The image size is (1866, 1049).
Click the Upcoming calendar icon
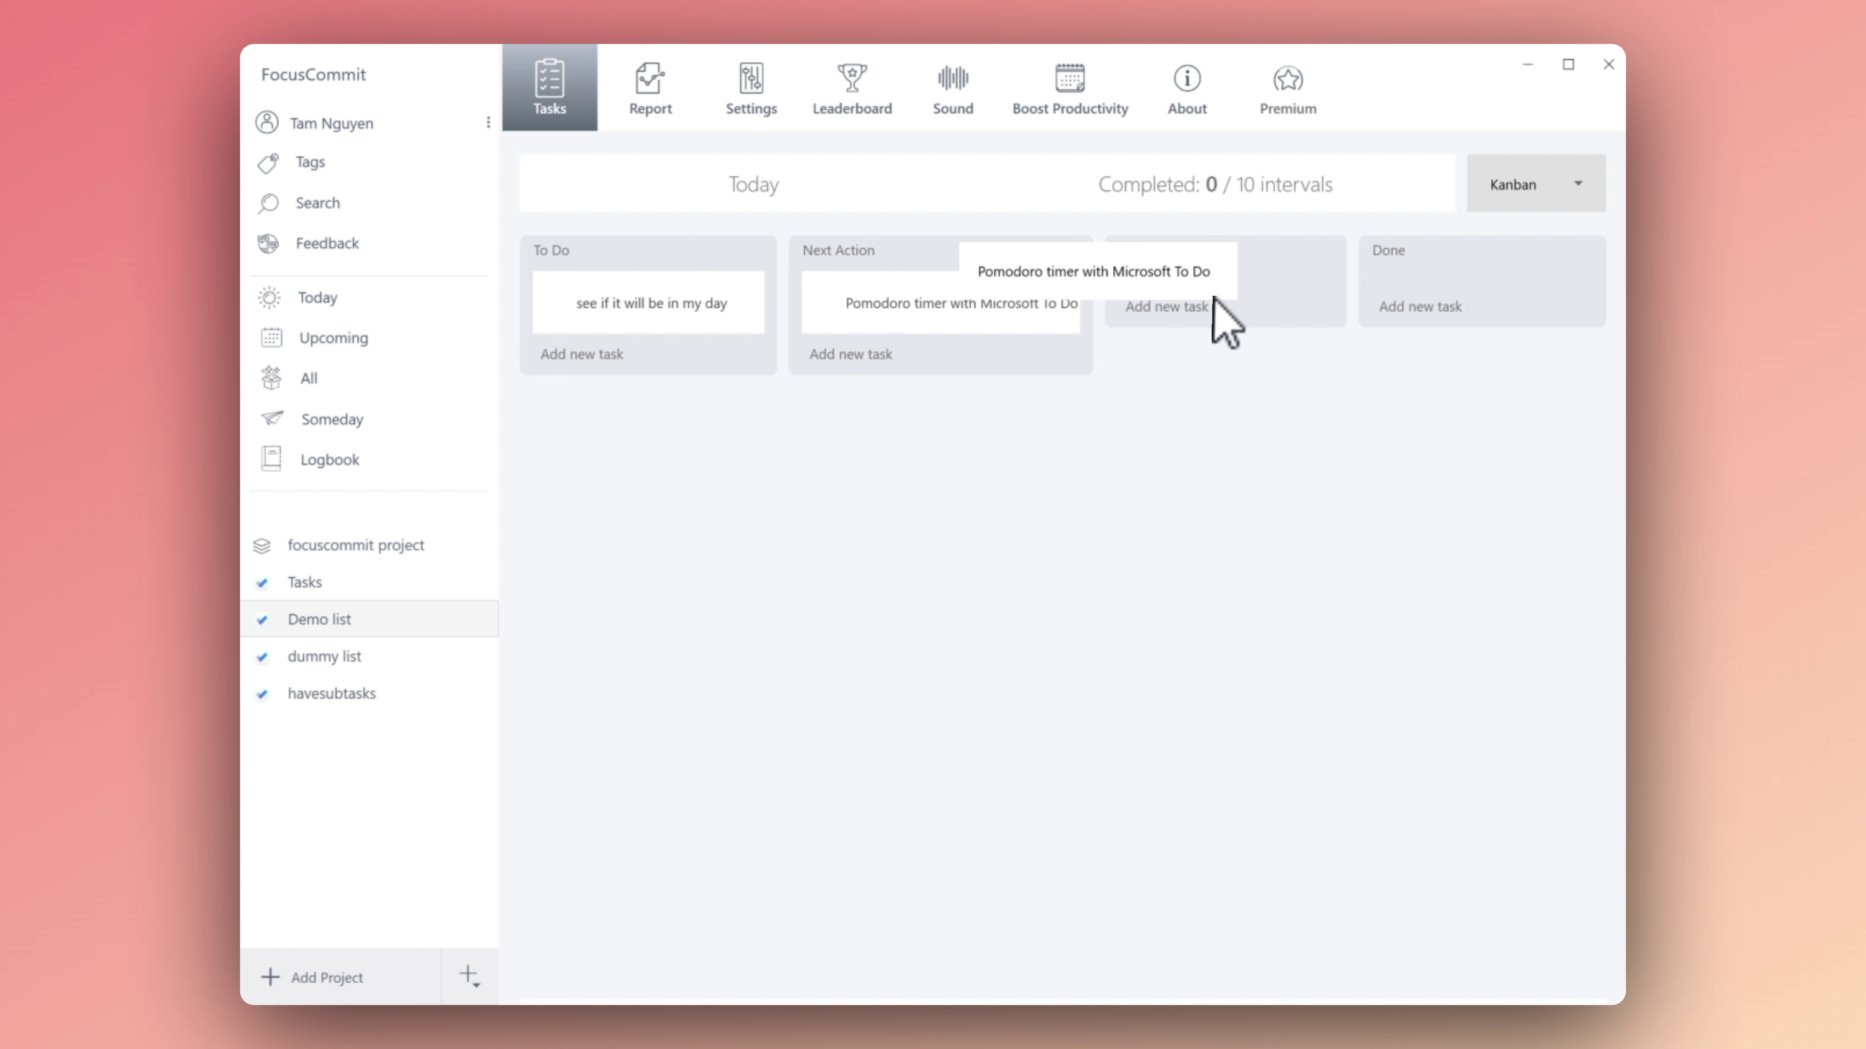coord(272,338)
